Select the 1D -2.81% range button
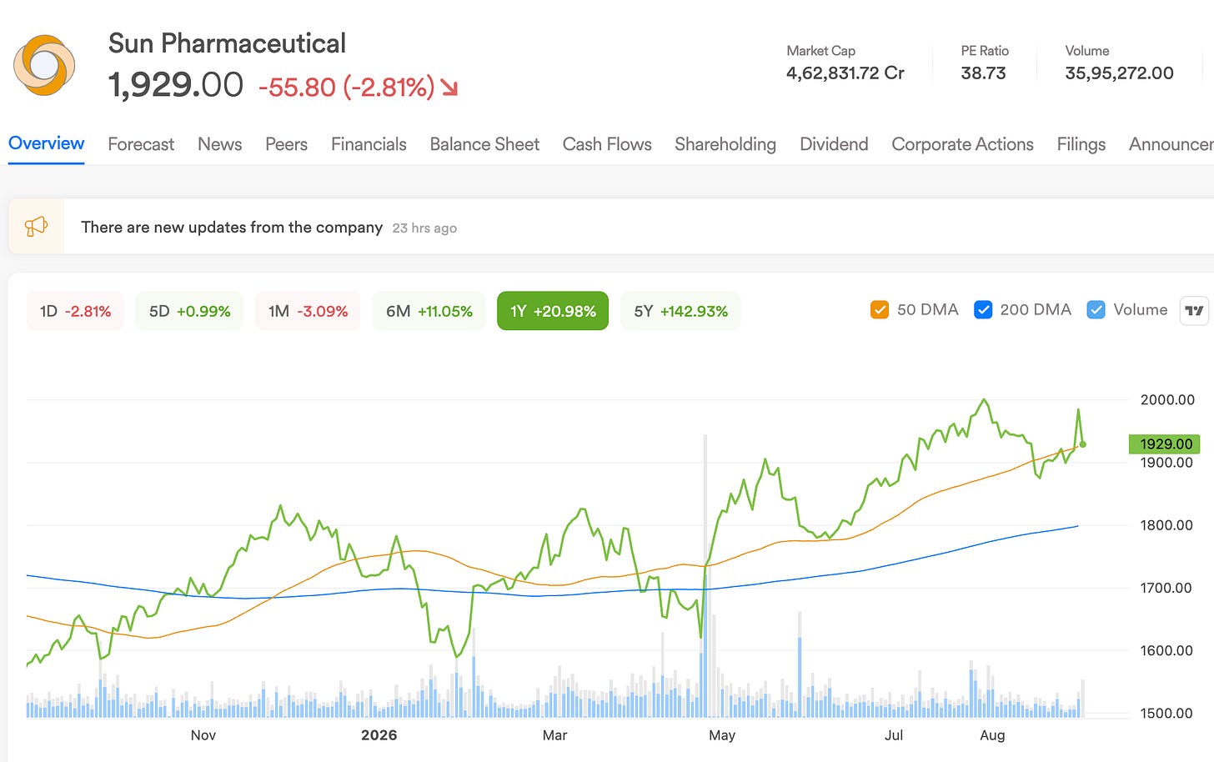1214x762 pixels. pos(75,311)
